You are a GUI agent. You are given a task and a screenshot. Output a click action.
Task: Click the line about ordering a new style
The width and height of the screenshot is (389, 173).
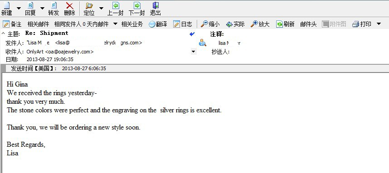coord(73,127)
